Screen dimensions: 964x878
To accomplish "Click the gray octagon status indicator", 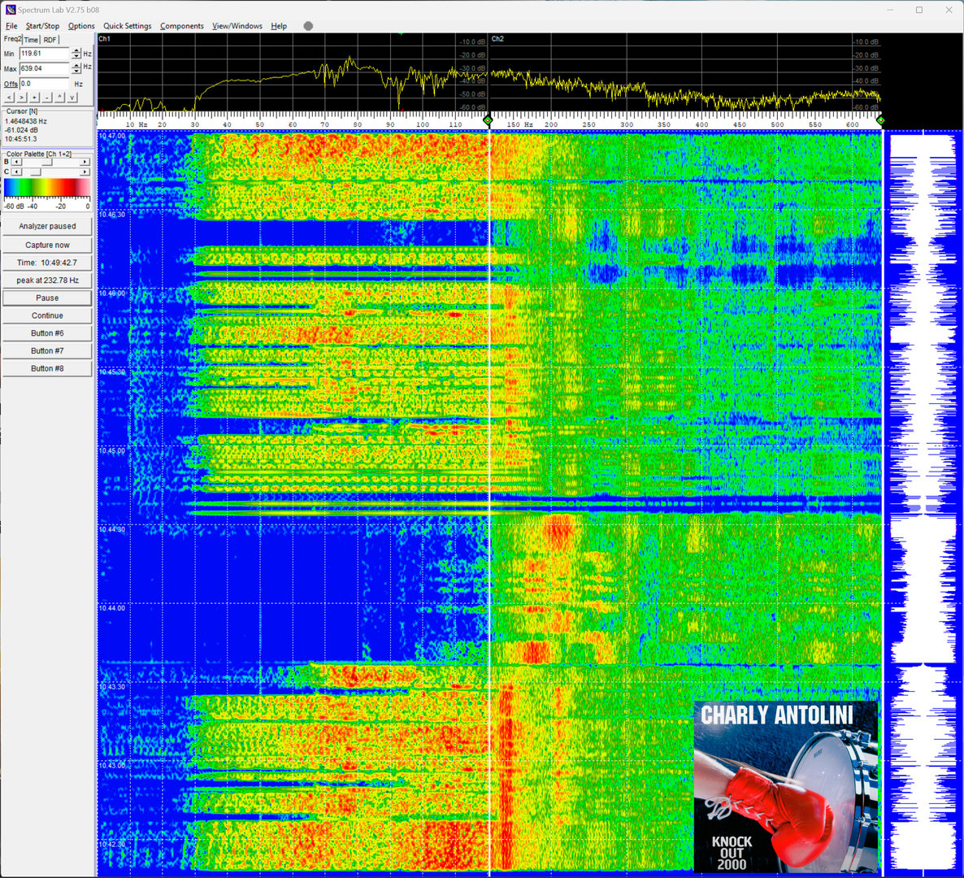I will pyautogui.click(x=308, y=26).
